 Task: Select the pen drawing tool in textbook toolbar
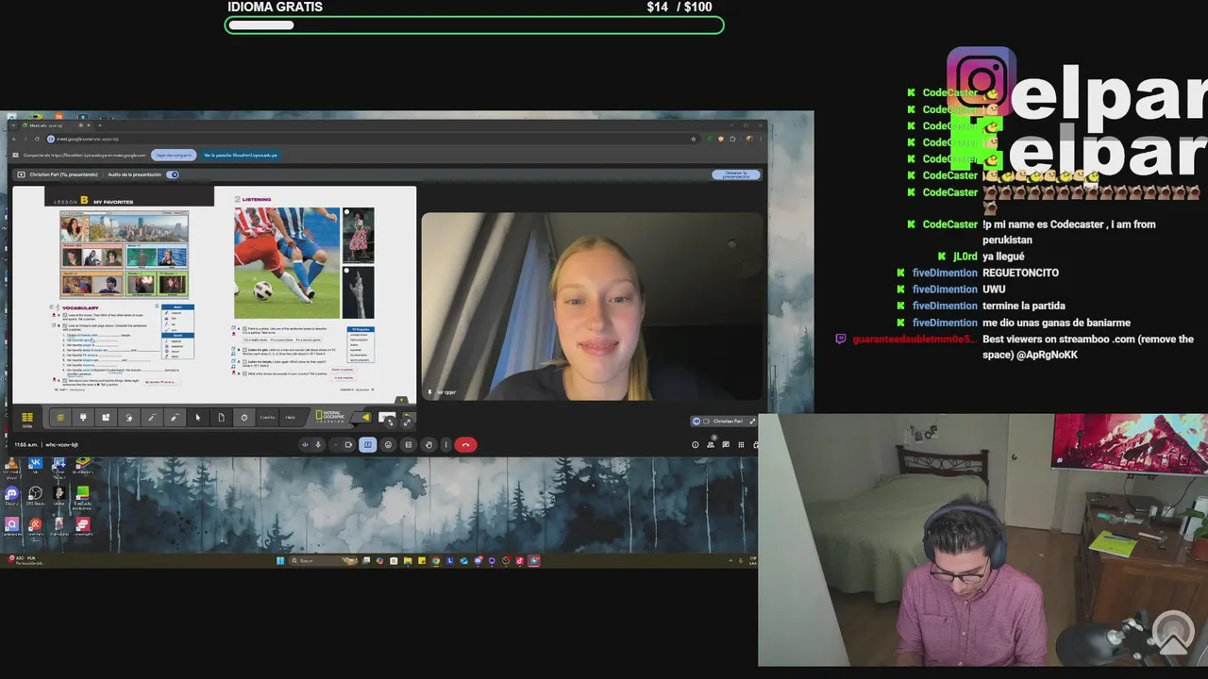[152, 418]
